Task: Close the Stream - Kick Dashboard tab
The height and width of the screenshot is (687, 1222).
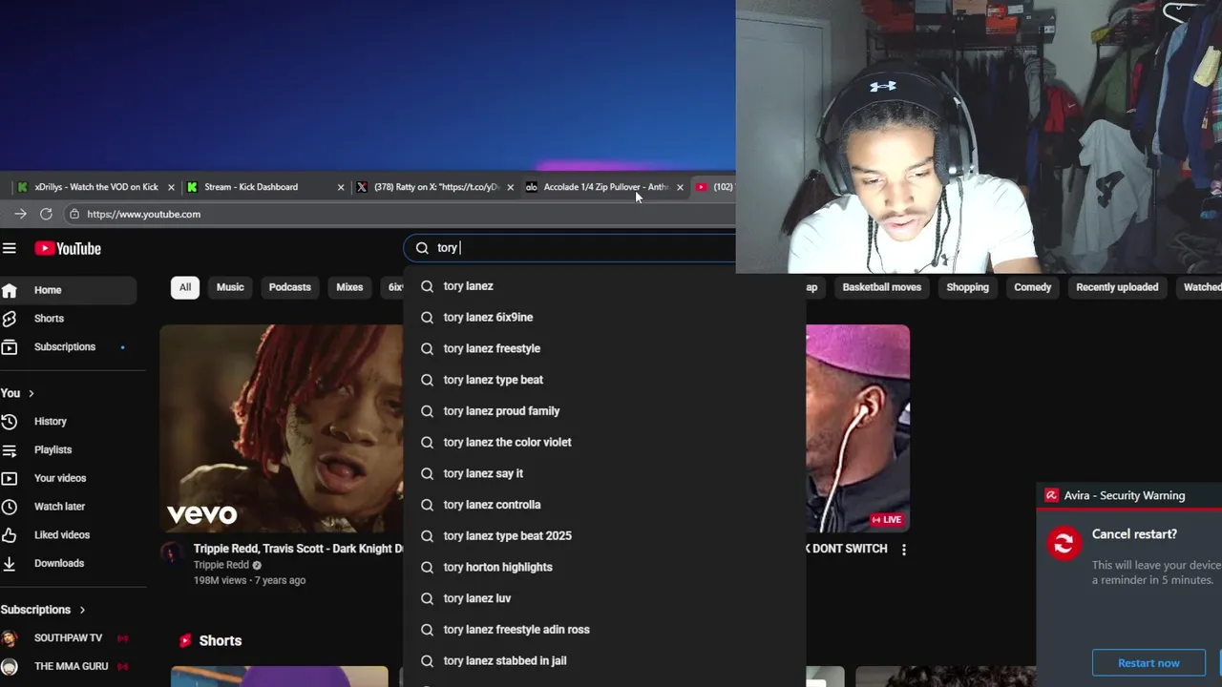Action: 341,187
